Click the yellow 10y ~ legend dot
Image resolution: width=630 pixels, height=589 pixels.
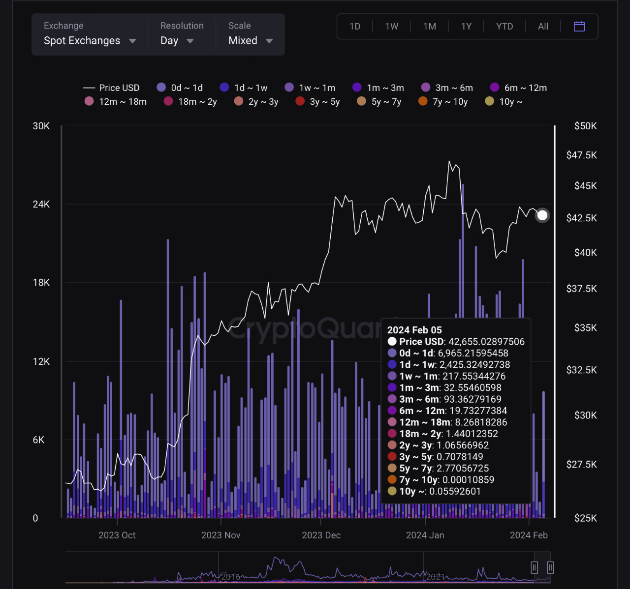pos(489,101)
